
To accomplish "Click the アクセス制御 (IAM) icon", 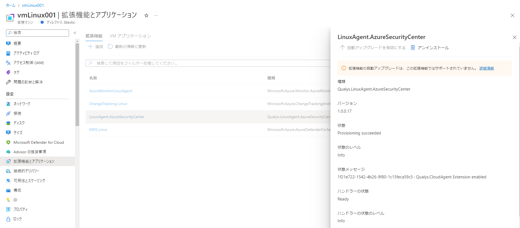I will pos(8,63).
